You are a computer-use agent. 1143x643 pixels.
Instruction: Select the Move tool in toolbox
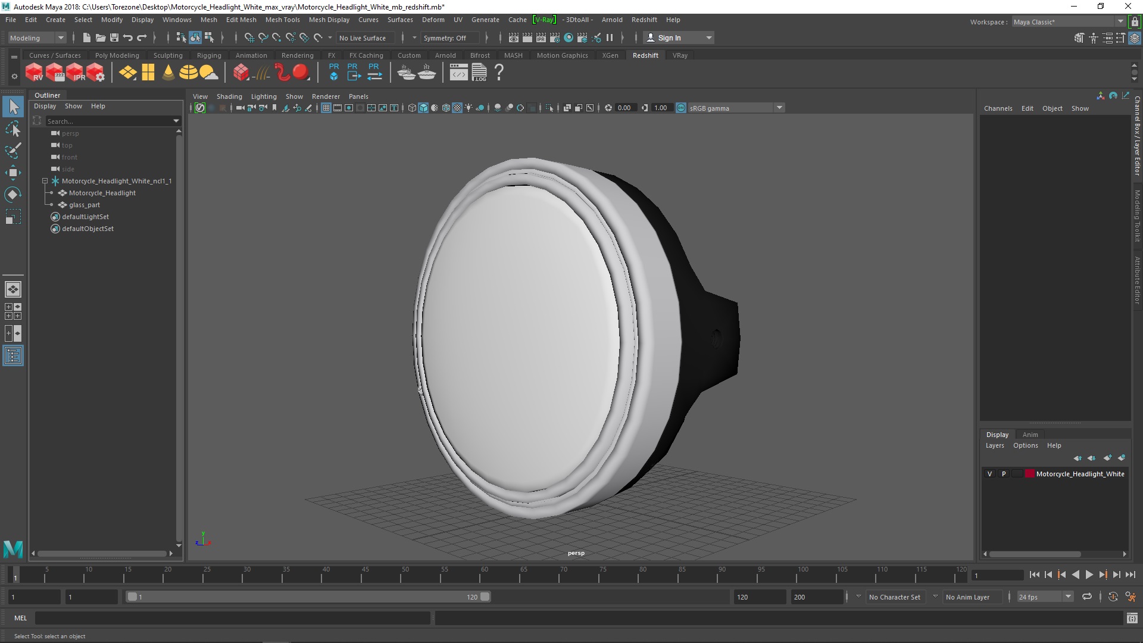[13, 173]
